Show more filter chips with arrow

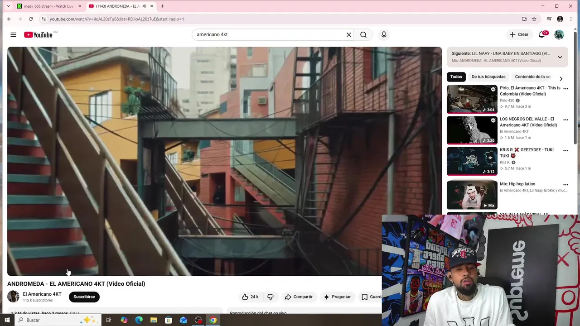(561, 78)
